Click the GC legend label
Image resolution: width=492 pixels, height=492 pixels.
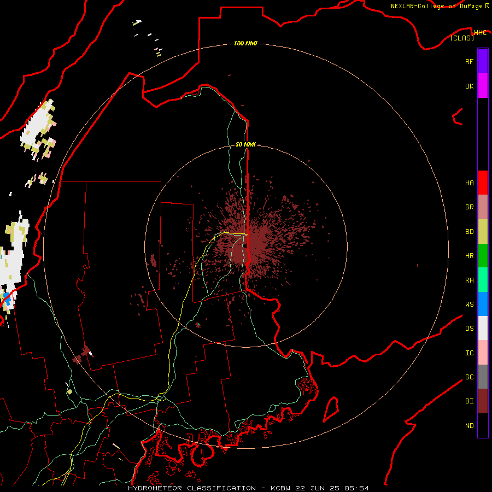(x=469, y=377)
